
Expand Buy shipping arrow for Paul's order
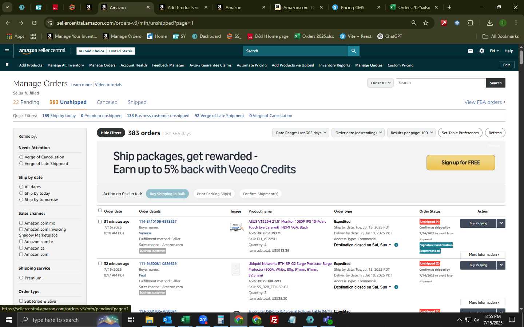(x=501, y=265)
